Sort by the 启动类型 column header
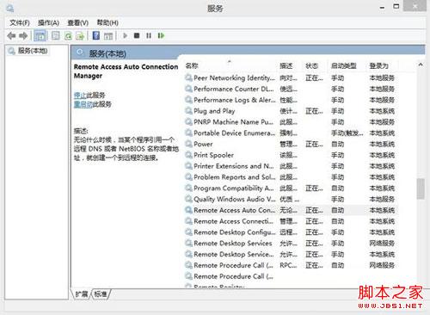Viewport: 430px width, 315px height. [x=343, y=65]
